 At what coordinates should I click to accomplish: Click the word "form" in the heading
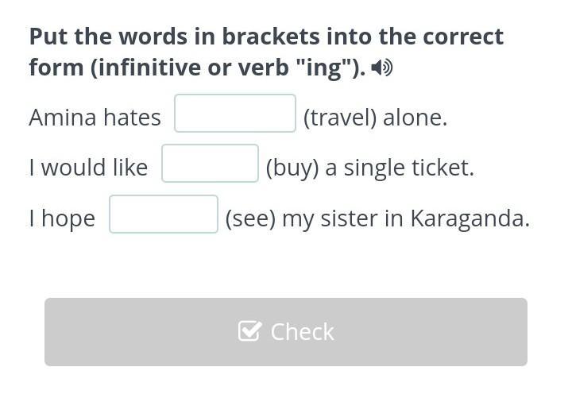(56, 68)
